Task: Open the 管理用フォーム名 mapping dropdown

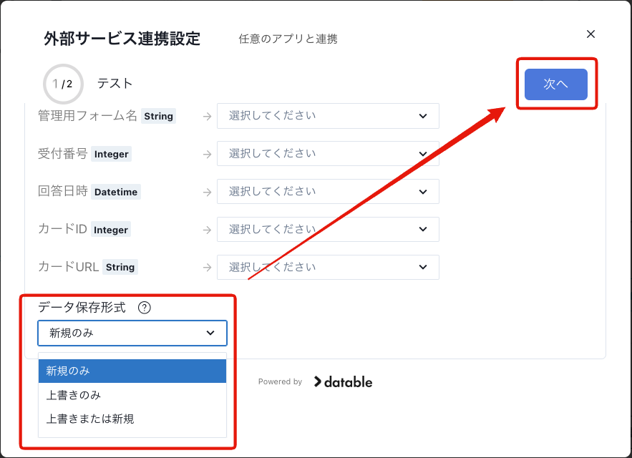Action: tap(328, 116)
